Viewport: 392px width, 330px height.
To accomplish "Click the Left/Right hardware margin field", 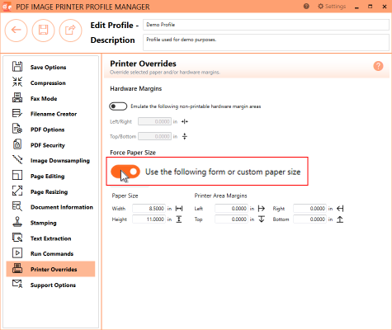I will click(x=154, y=121).
